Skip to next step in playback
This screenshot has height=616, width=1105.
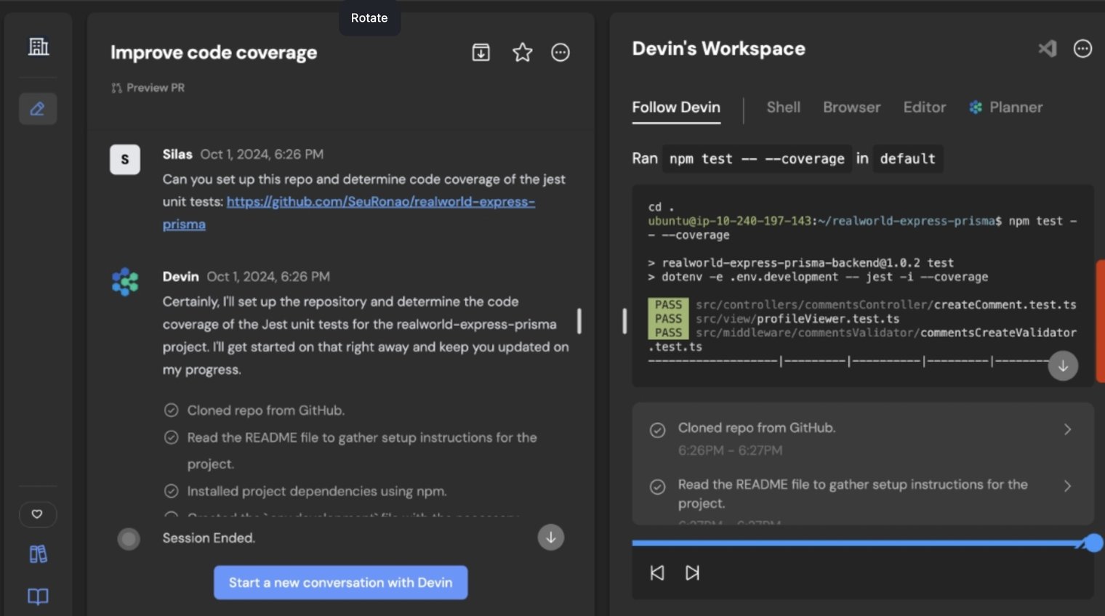[x=692, y=572]
